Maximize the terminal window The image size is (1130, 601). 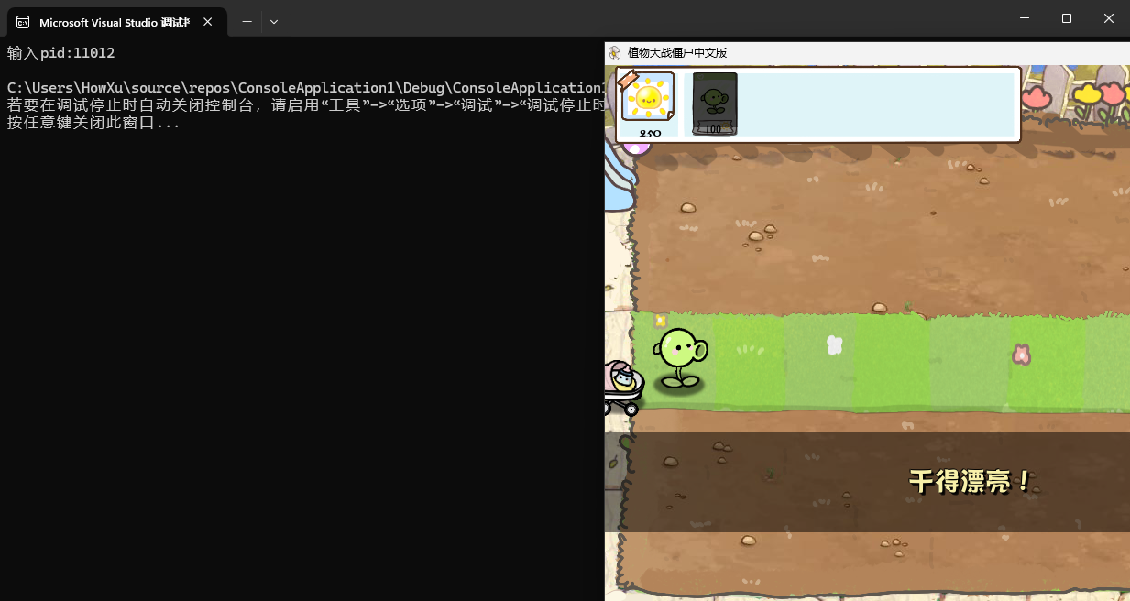1067,18
